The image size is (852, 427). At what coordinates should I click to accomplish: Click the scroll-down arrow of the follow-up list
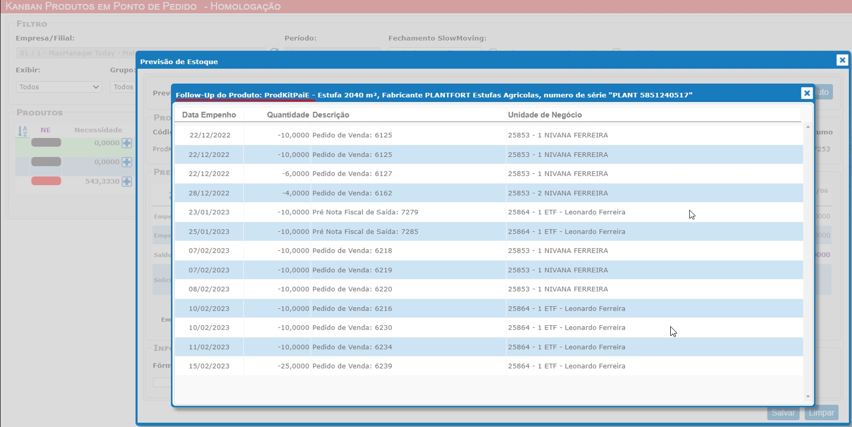808,397
